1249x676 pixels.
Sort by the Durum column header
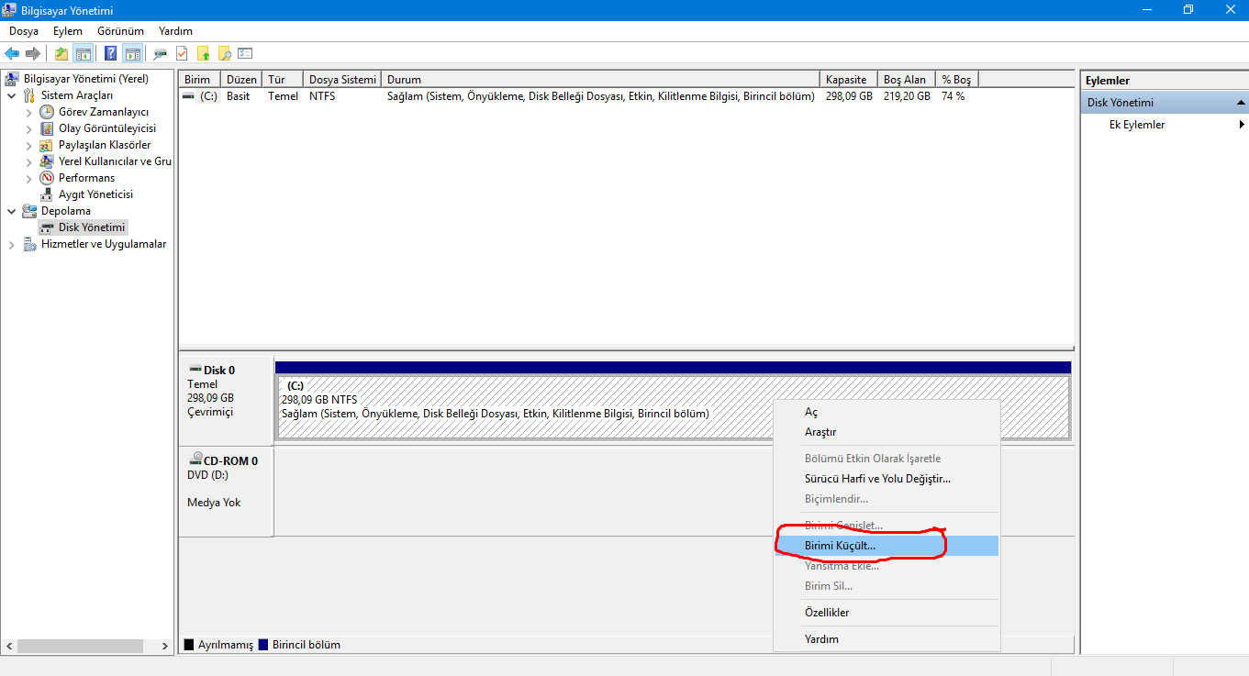601,80
